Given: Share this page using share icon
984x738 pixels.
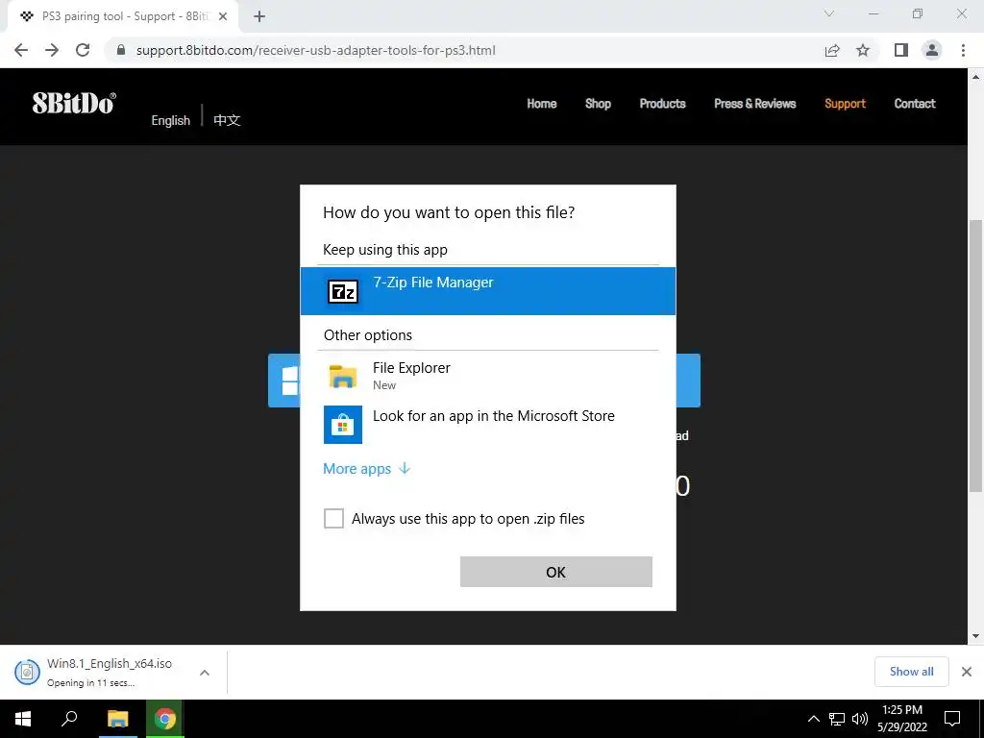Looking at the screenshot, I should pos(832,50).
